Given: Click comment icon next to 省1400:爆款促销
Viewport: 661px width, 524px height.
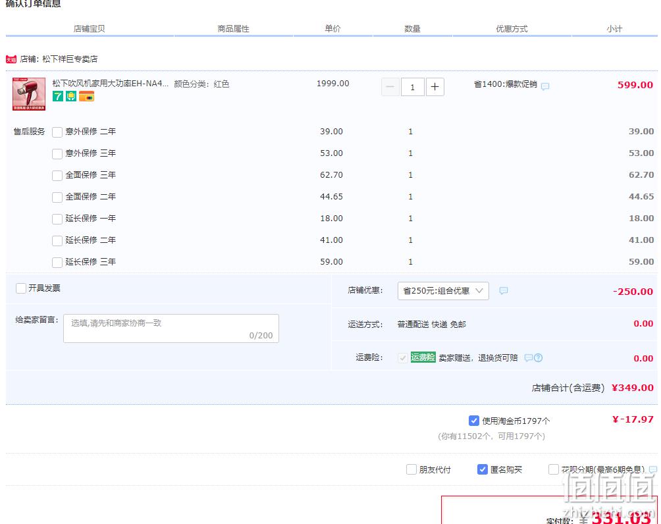Looking at the screenshot, I should [545, 86].
